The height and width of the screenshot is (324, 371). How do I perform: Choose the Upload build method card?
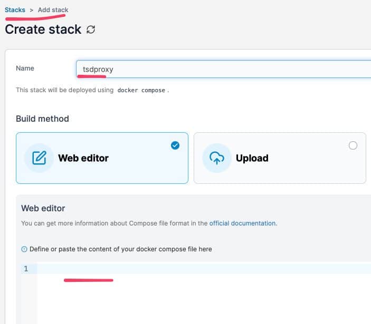coord(280,158)
